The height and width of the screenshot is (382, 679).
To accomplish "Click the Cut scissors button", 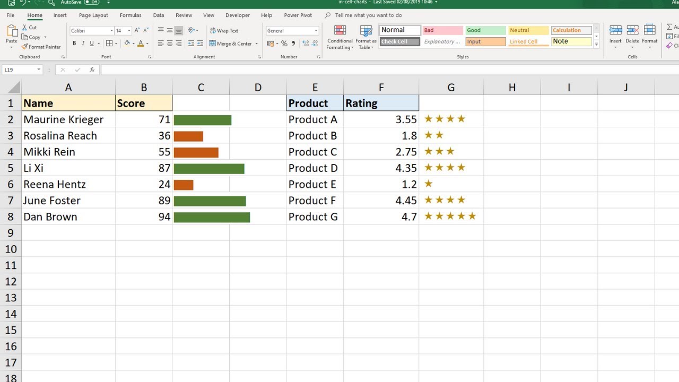I will coord(30,28).
